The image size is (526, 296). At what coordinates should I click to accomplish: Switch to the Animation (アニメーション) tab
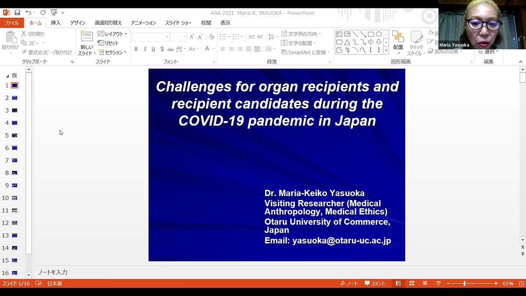point(143,23)
